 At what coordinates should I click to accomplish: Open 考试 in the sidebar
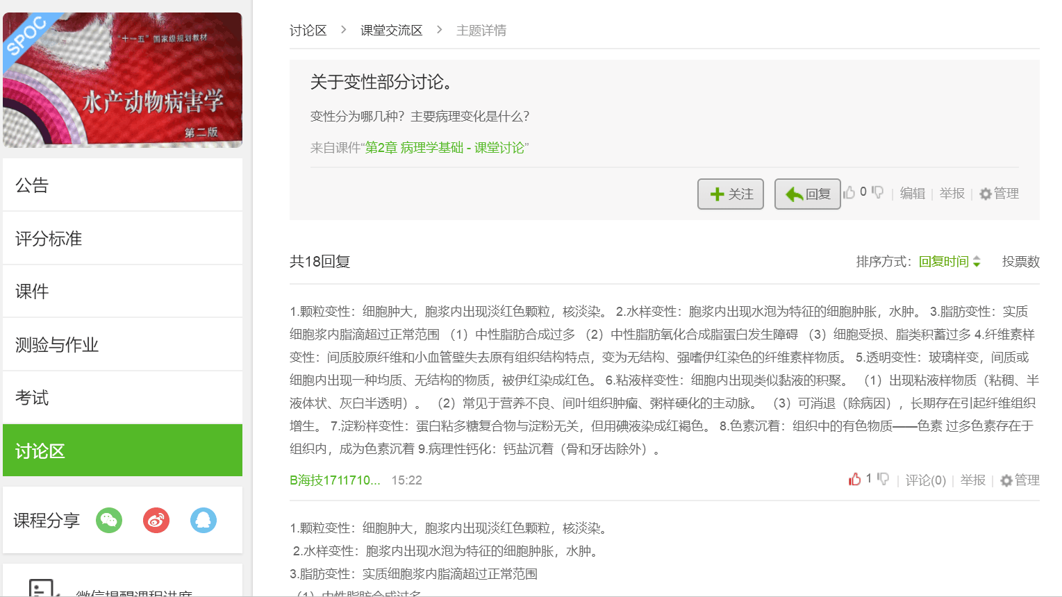pyautogui.click(x=122, y=397)
